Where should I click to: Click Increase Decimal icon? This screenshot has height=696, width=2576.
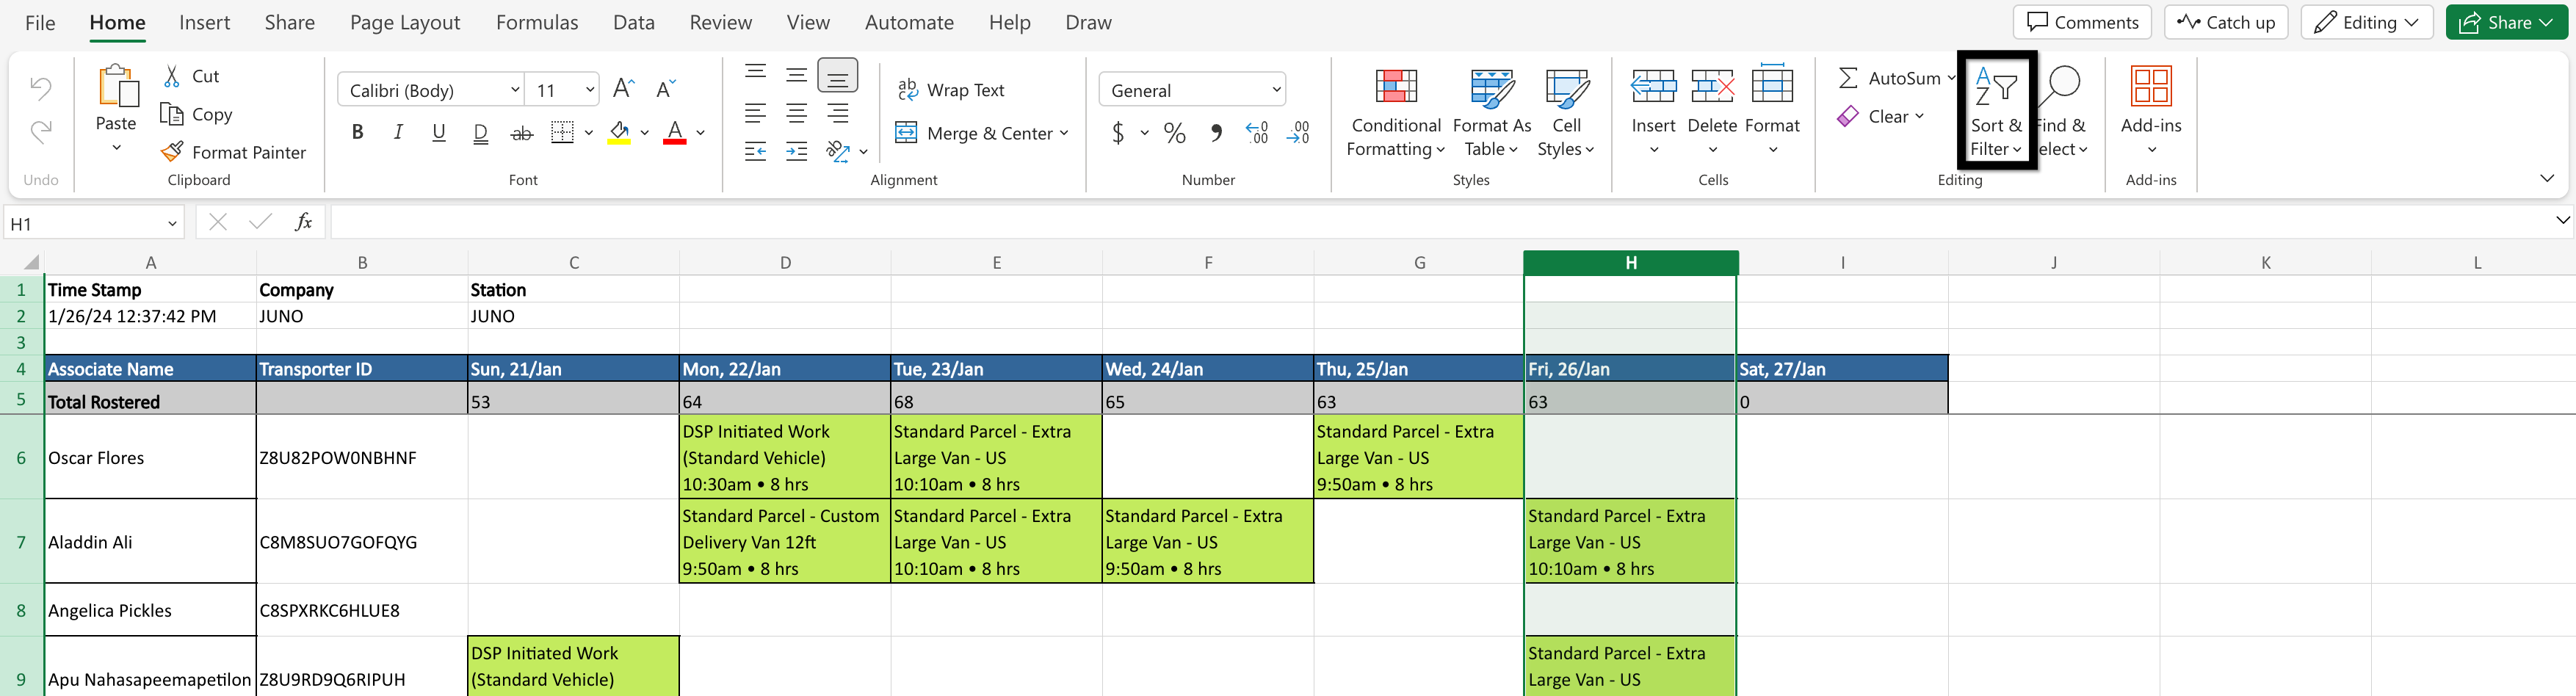(1257, 133)
